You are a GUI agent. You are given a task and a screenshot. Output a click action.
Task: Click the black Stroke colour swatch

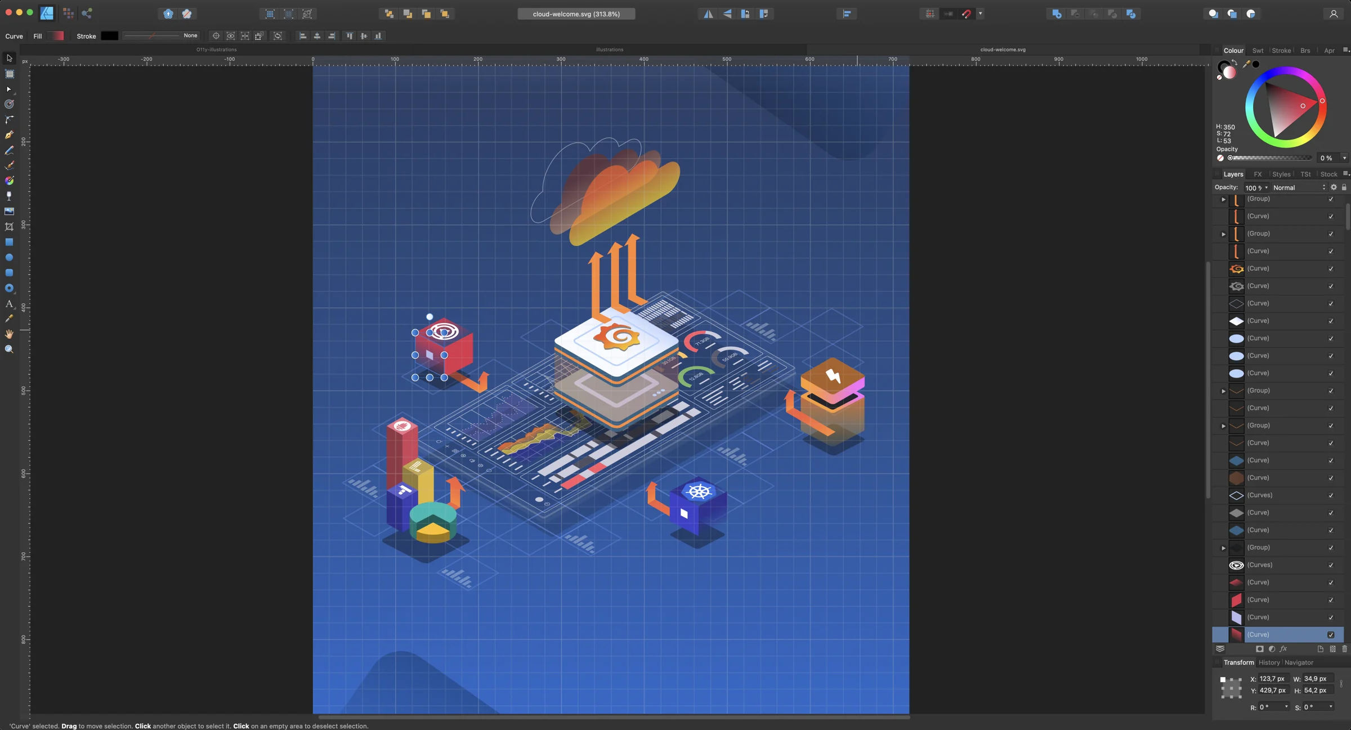click(x=109, y=36)
